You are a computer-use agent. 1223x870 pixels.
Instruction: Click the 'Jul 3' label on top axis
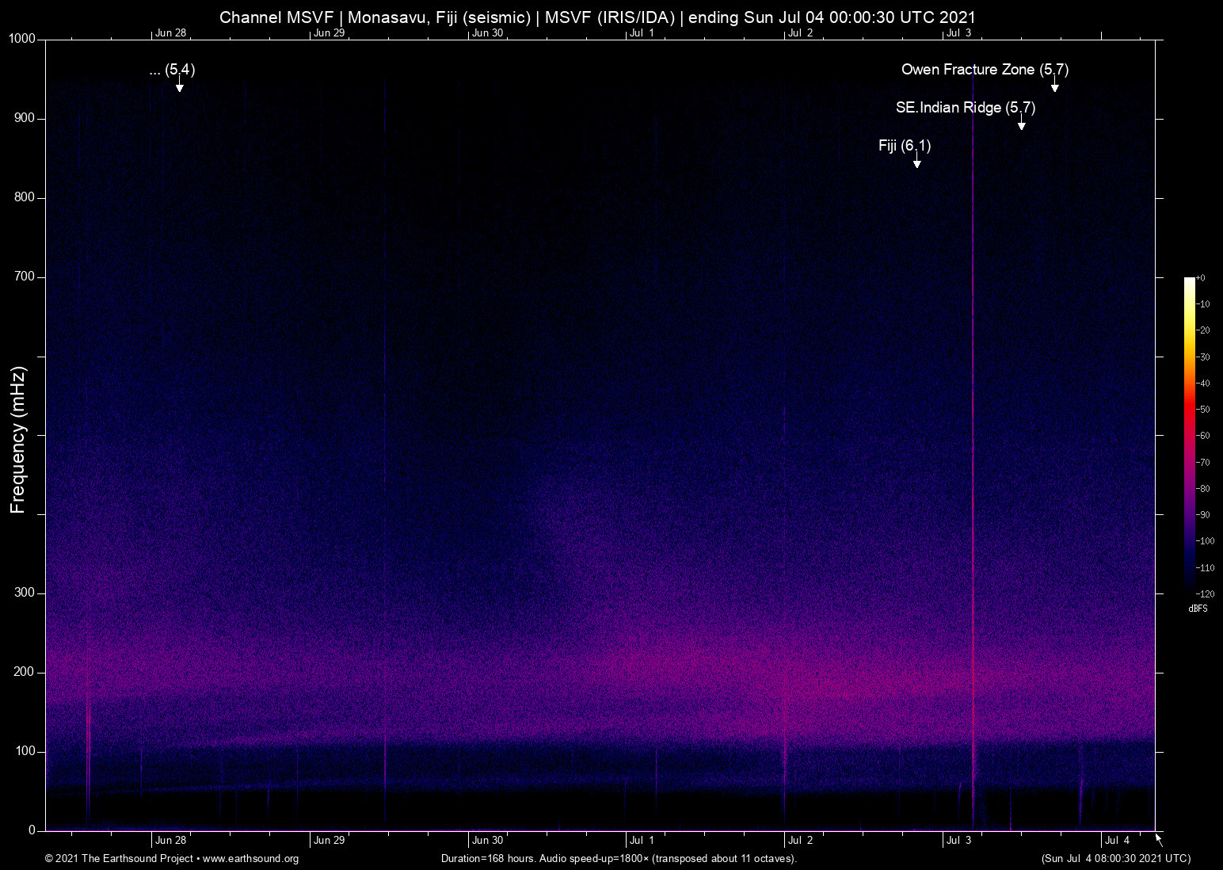point(959,33)
